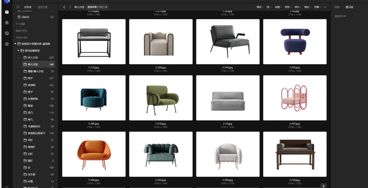Open the settings sliders icon at bottom left
The image size is (368, 188).
pos(7,187)
